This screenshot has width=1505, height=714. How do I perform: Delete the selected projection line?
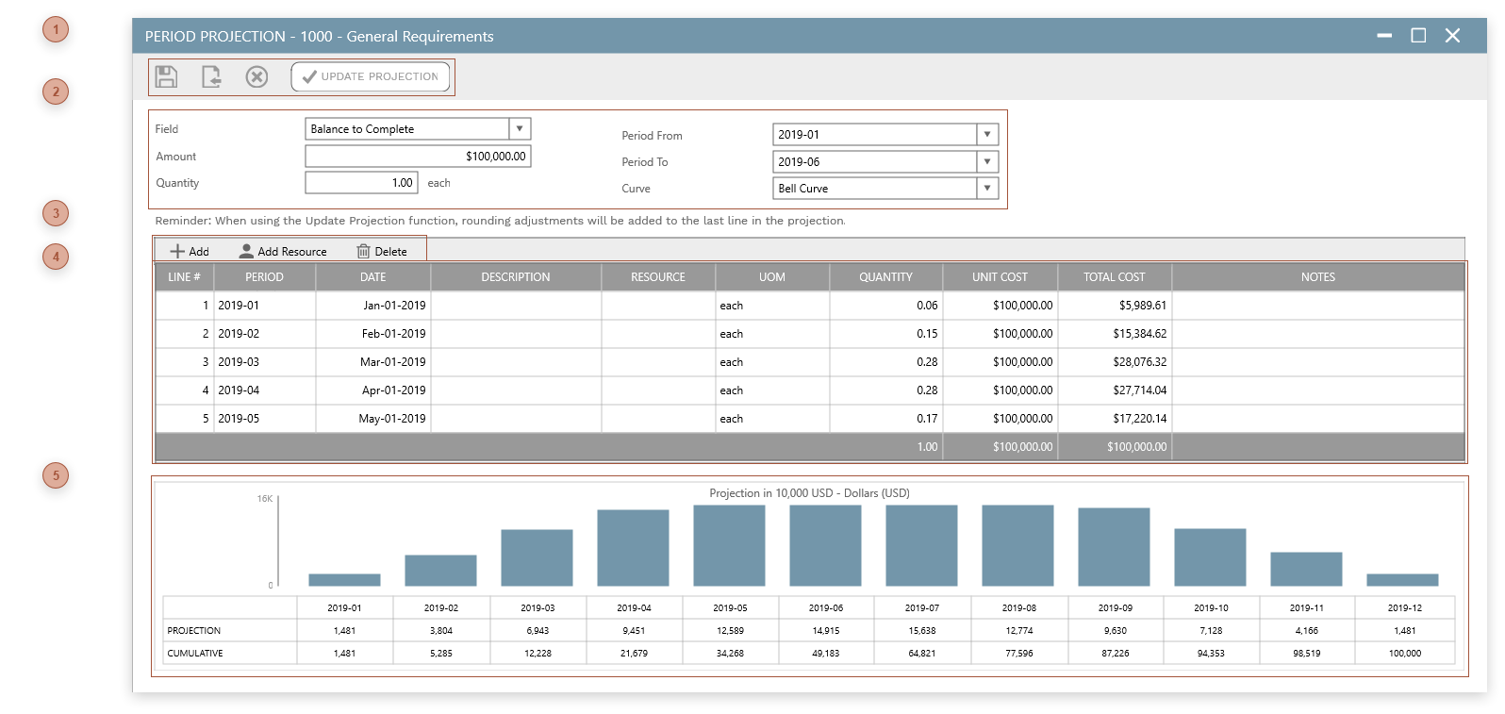pos(382,252)
